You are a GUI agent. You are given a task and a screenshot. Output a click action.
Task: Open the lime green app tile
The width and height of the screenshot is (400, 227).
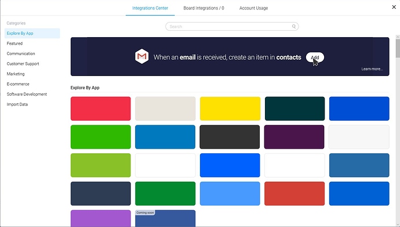101,165
